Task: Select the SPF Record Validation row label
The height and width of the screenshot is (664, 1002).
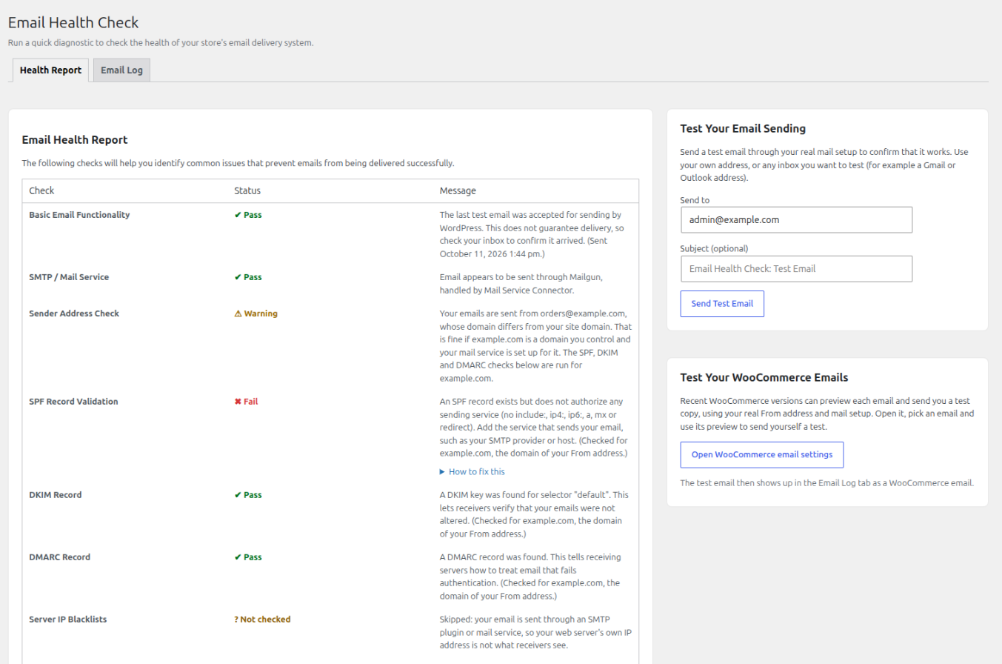Action: (x=73, y=402)
